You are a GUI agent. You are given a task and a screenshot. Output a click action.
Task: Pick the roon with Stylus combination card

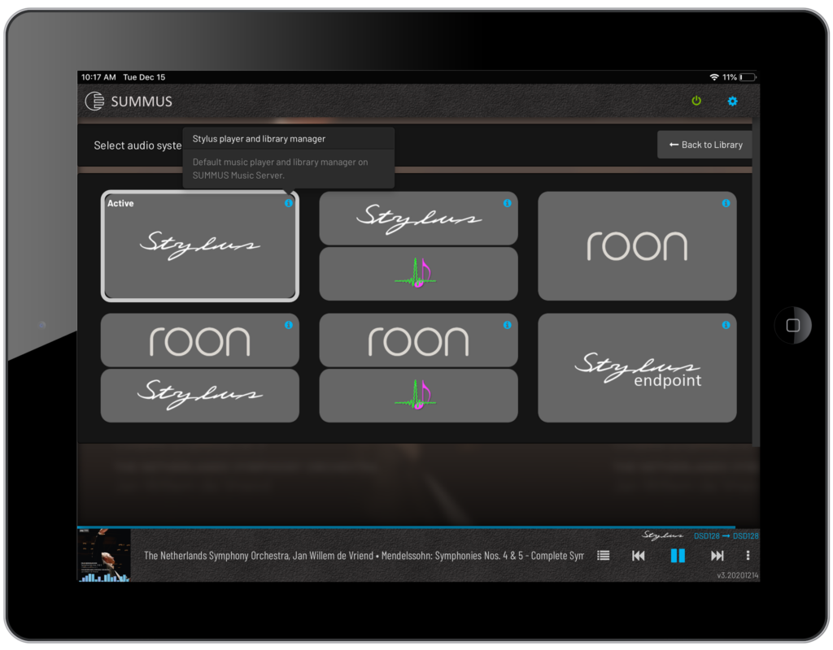[x=200, y=368]
